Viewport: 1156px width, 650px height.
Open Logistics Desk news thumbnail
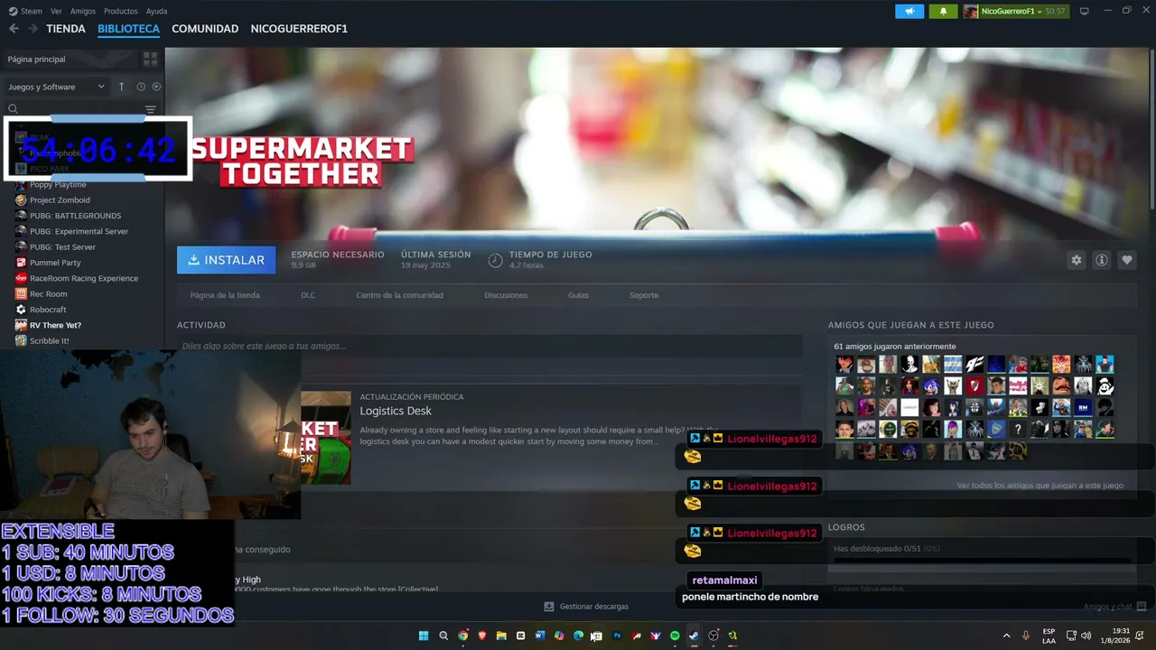pos(326,438)
